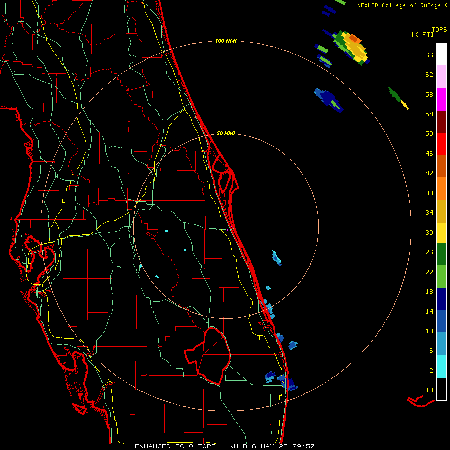Image resolution: width=450 pixels, height=450 pixels.
Task: Click the large yellow-orange echo top cell
Action: 351,47
